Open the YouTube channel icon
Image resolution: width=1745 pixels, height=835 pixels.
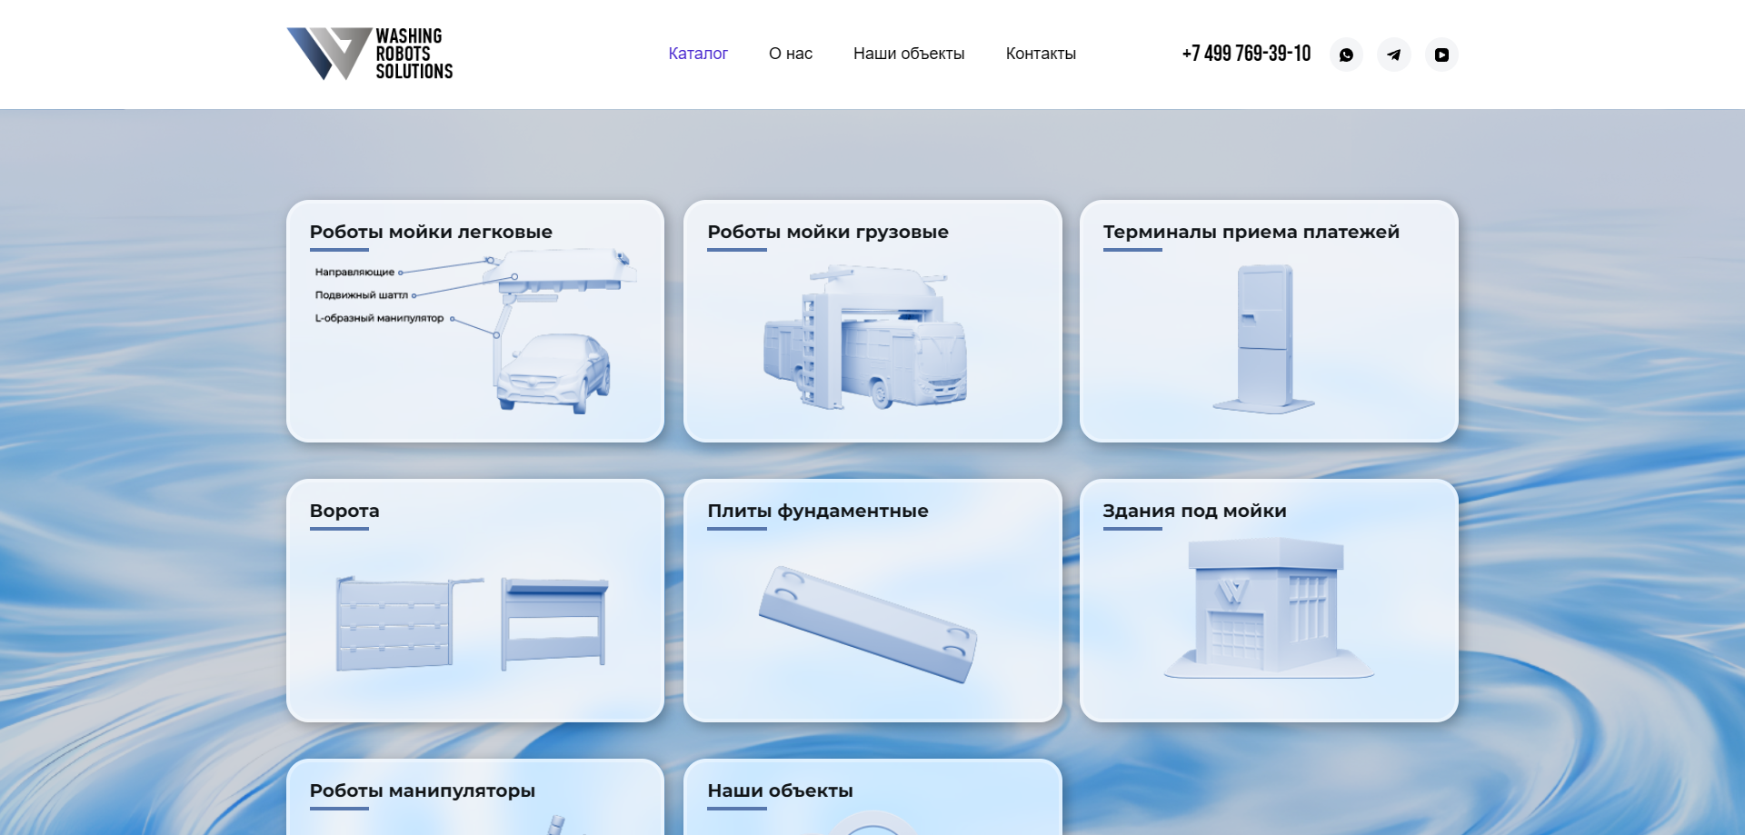(x=1441, y=55)
